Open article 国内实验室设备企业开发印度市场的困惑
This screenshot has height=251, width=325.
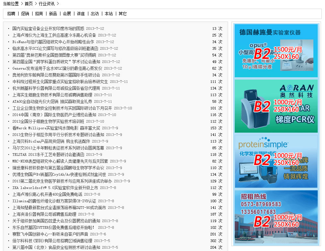coord(48,29)
